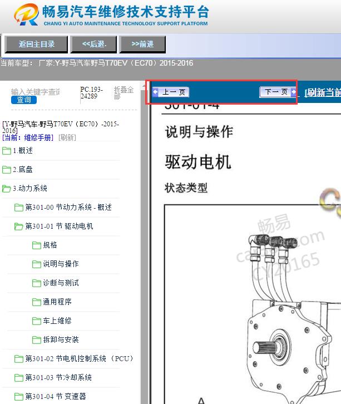This screenshot has width=341, height=404.
Task: Open the 说明与操作 entry in the tree
Action: (61, 264)
